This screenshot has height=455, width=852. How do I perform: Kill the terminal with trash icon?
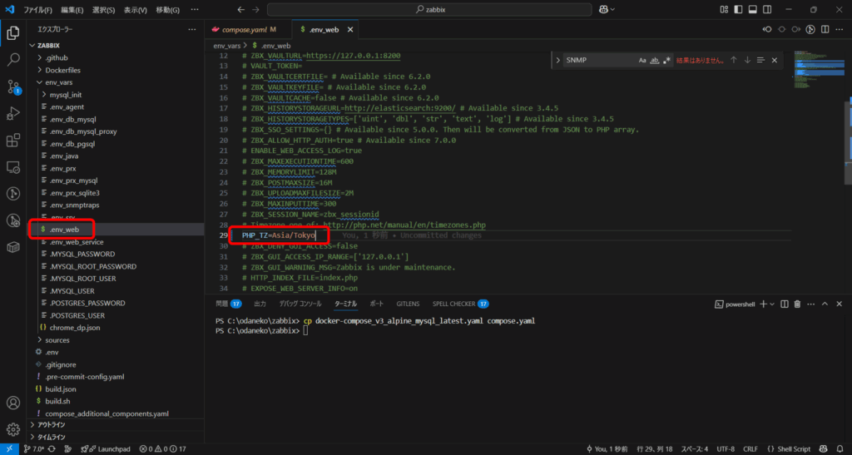(797, 304)
